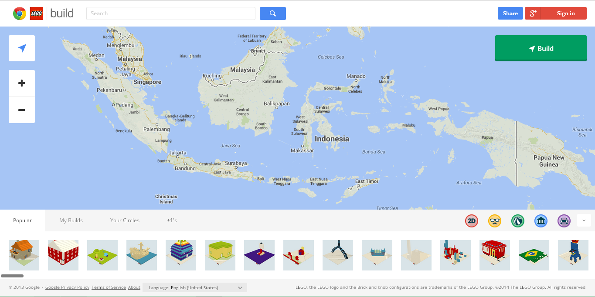
Task: Open the +1's tab
Action: pos(172,220)
